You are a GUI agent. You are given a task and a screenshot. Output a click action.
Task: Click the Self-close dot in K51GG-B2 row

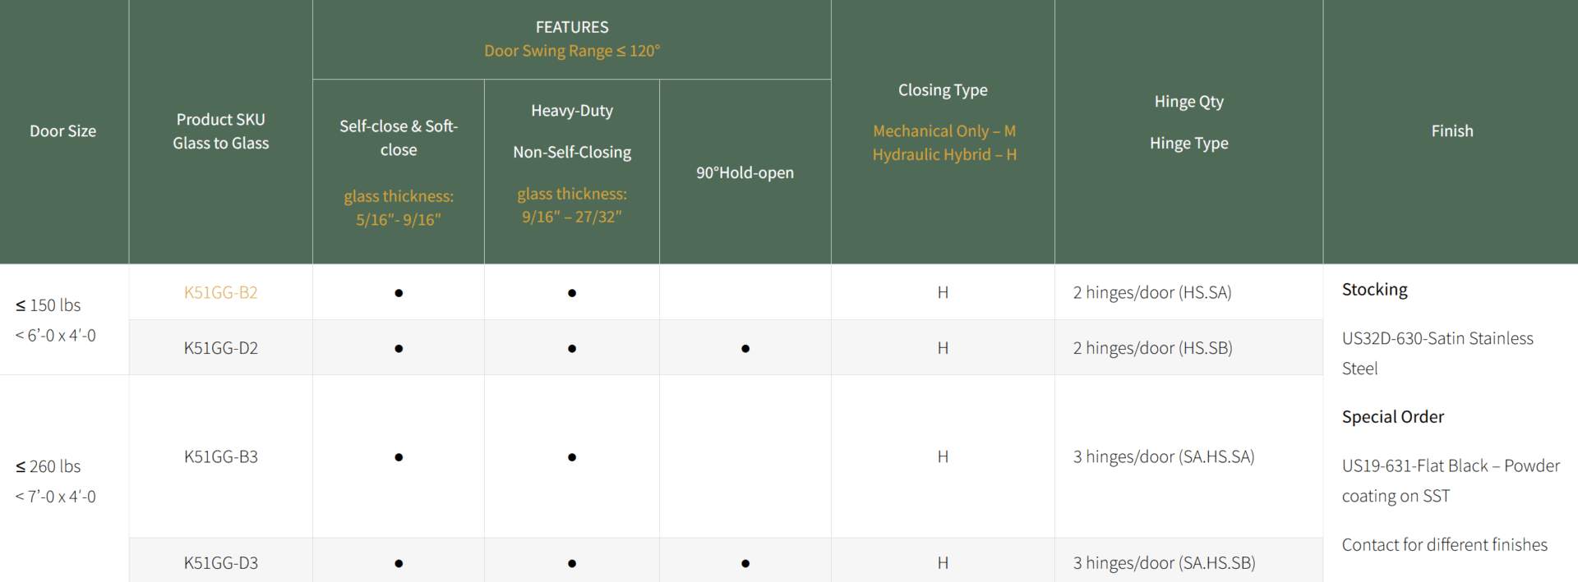point(399,293)
